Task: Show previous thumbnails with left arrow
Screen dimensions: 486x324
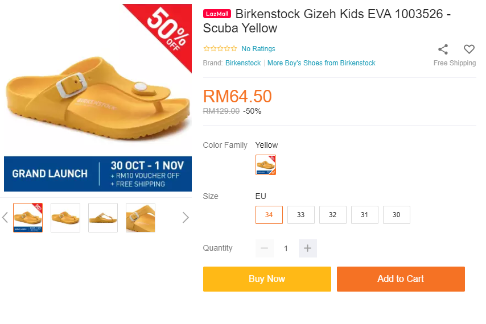Action: click(5, 217)
